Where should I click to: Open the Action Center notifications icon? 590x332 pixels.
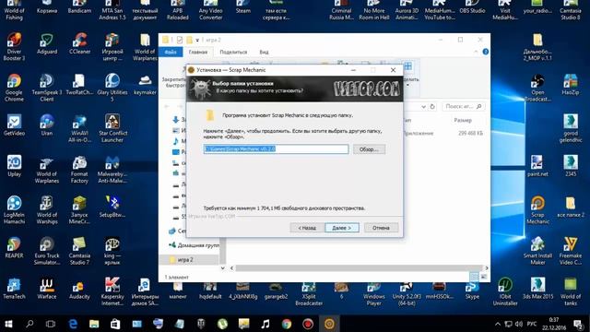pyautogui.click(x=579, y=324)
